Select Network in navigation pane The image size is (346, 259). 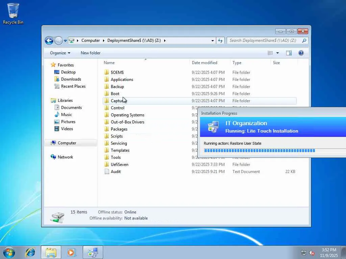[65, 157]
